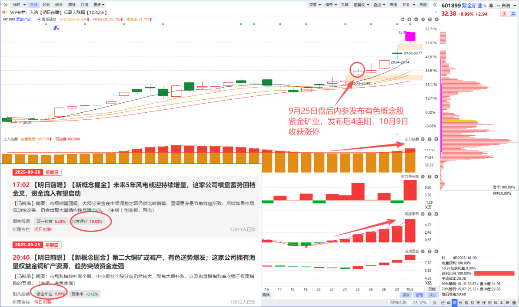Open 双一科技 5.43% related stock tag
519x307 pixels.
pos(51,221)
